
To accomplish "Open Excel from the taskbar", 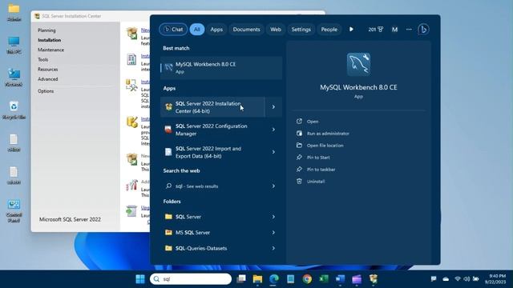I will pyautogui.click(x=324, y=279).
